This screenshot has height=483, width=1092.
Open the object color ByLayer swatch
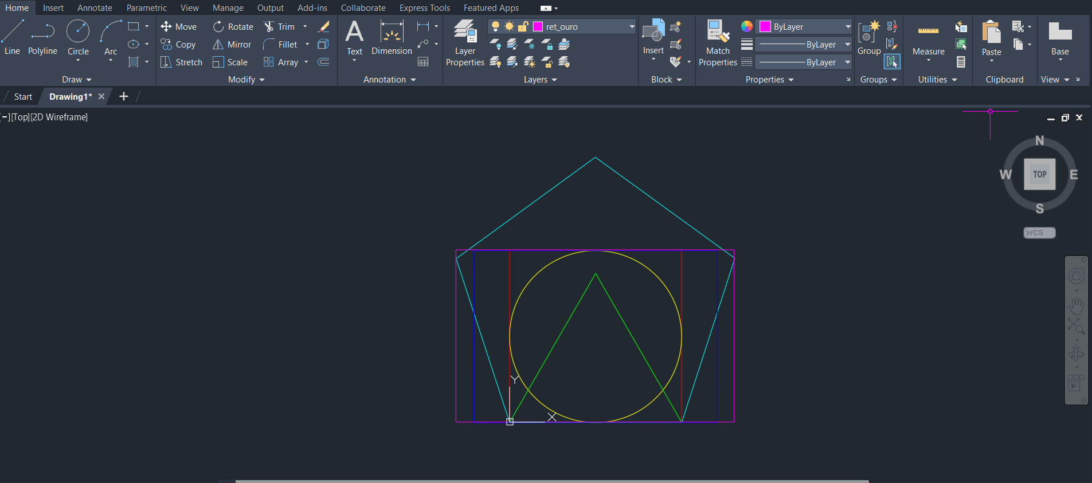click(x=765, y=27)
